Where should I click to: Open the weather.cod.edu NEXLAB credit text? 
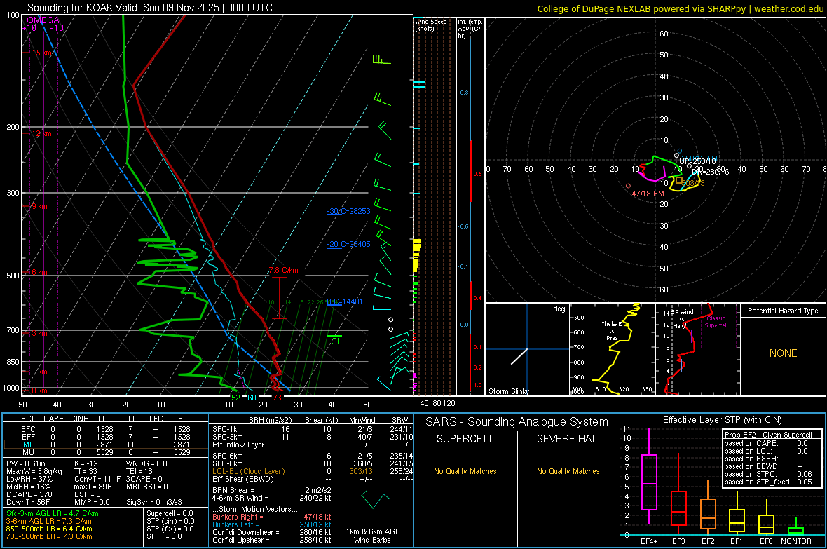coord(680,8)
